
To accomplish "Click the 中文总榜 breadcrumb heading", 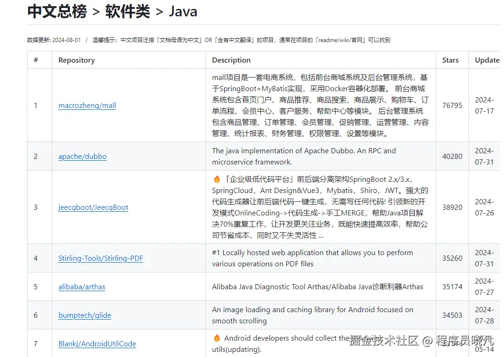I will point(57,11).
